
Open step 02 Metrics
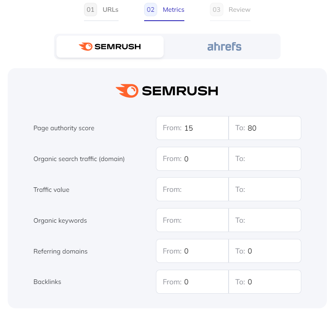pyautogui.click(x=164, y=10)
